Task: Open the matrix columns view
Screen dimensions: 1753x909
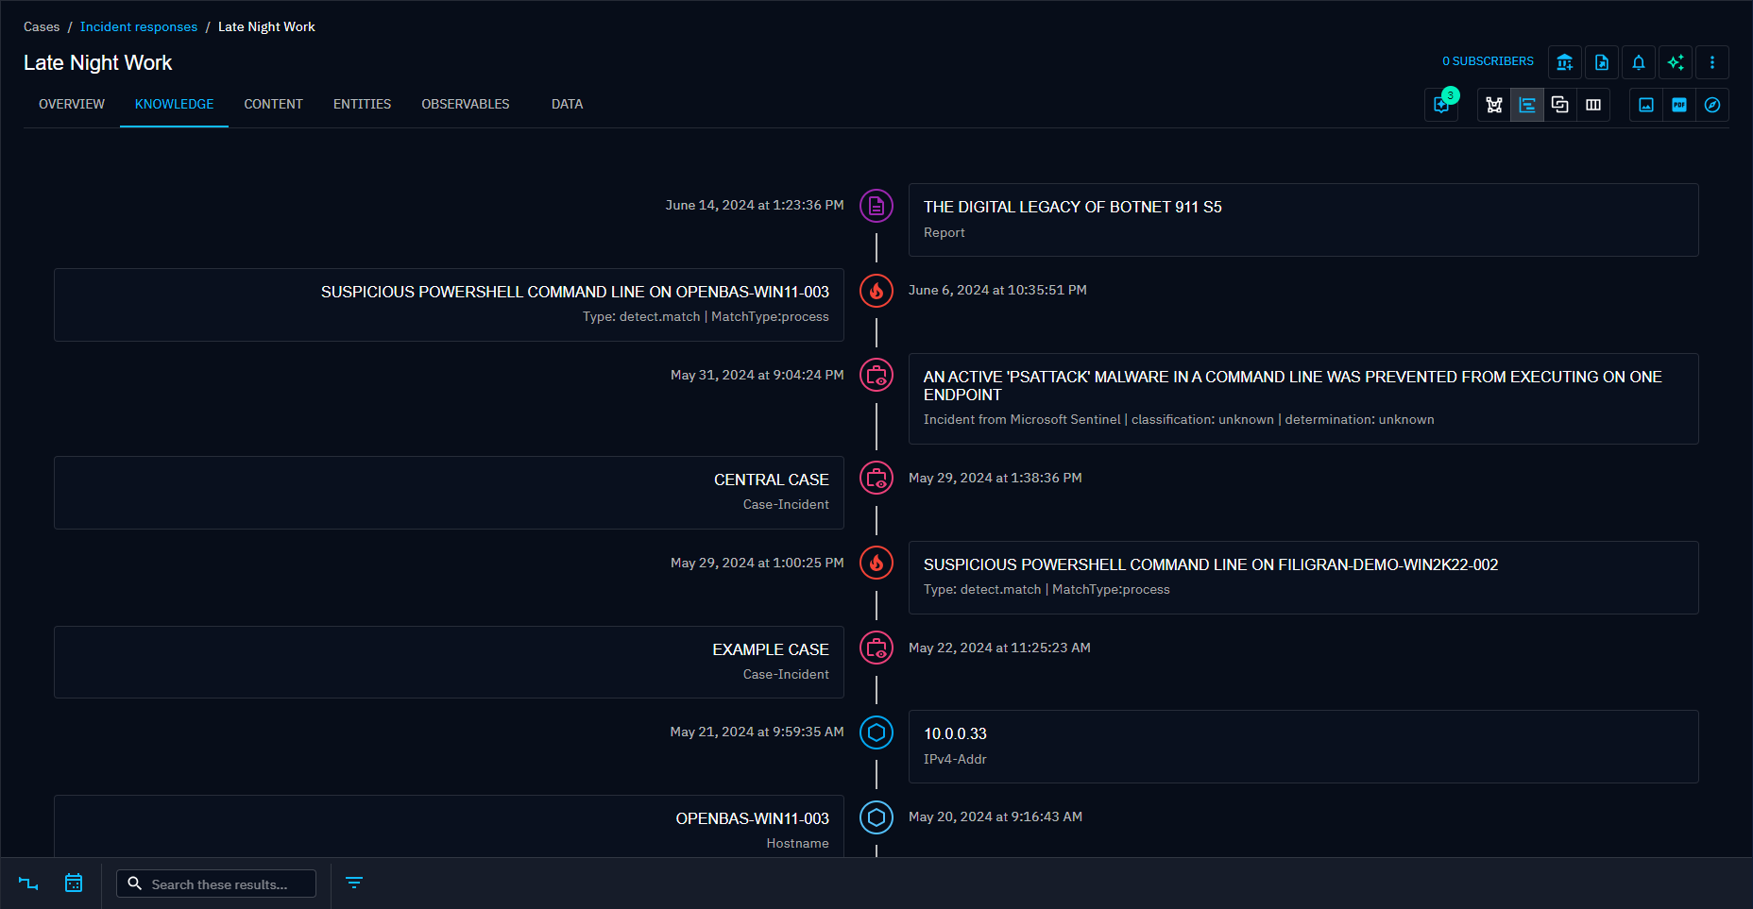Action: tap(1593, 105)
